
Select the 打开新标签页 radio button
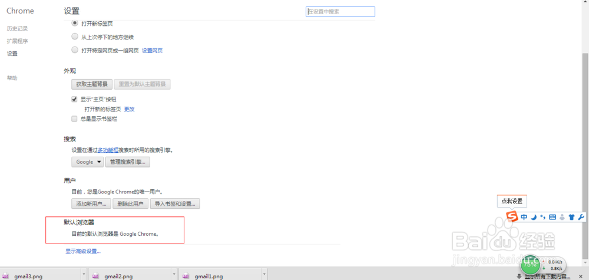(74, 23)
